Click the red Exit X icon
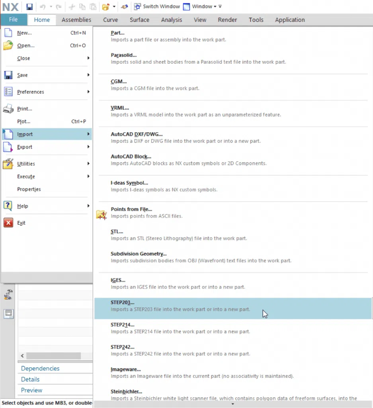This screenshot has height=408, width=373. 8,223
